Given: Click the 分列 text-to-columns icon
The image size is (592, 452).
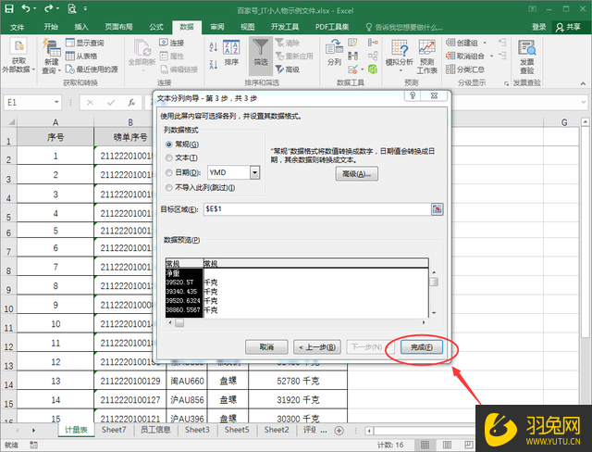Looking at the screenshot, I should coord(334,53).
